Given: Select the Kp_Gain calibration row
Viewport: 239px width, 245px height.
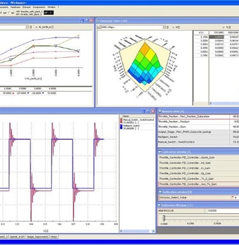Looking at the screenshot, I should 198,173.
